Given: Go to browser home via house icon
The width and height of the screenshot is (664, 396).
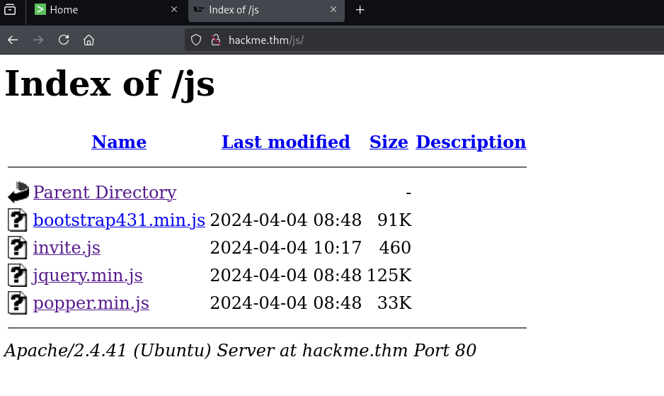Looking at the screenshot, I should (88, 40).
